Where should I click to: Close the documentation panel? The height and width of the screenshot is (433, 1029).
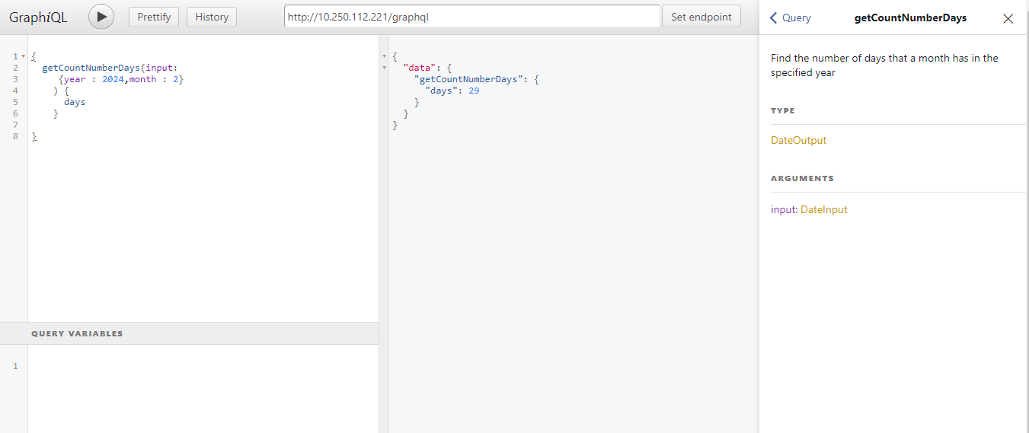pos(1008,18)
